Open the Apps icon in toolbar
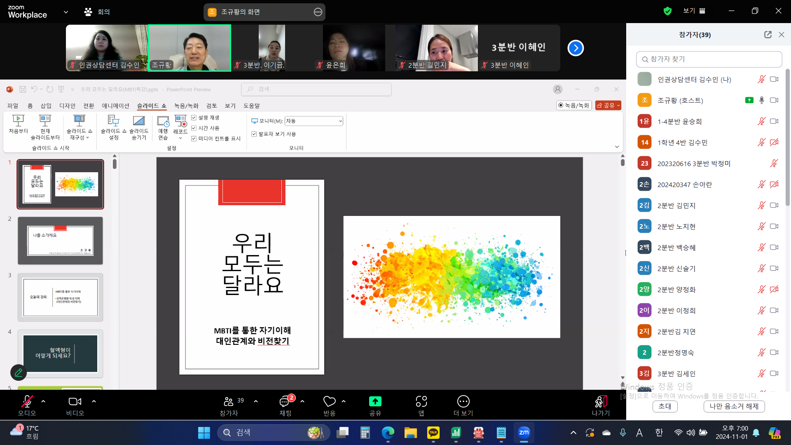Image resolution: width=791 pixels, height=445 pixels. pos(421,401)
